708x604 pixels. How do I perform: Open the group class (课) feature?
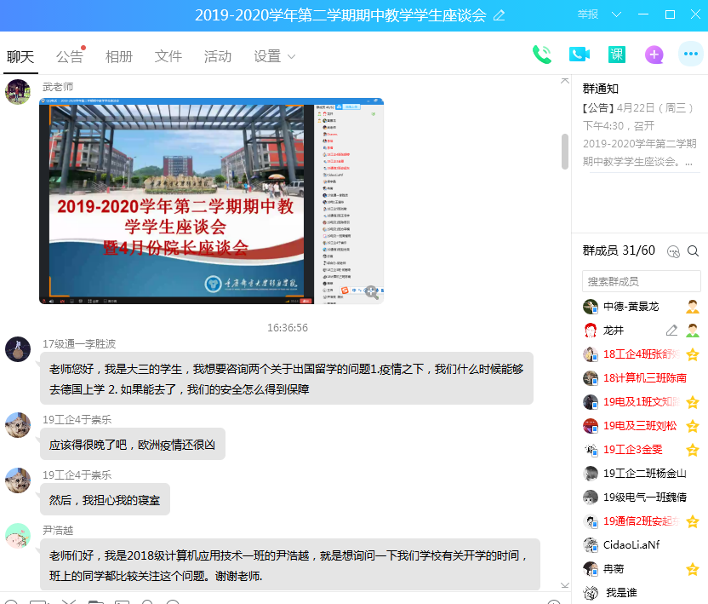tap(617, 55)
